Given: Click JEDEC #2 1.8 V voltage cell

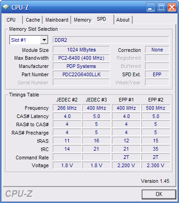Looking at the screenshot, I should 67,165.
